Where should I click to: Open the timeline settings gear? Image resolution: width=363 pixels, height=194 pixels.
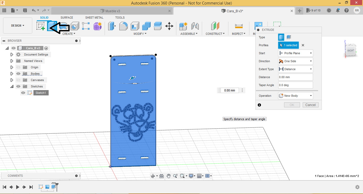point(357,187)
